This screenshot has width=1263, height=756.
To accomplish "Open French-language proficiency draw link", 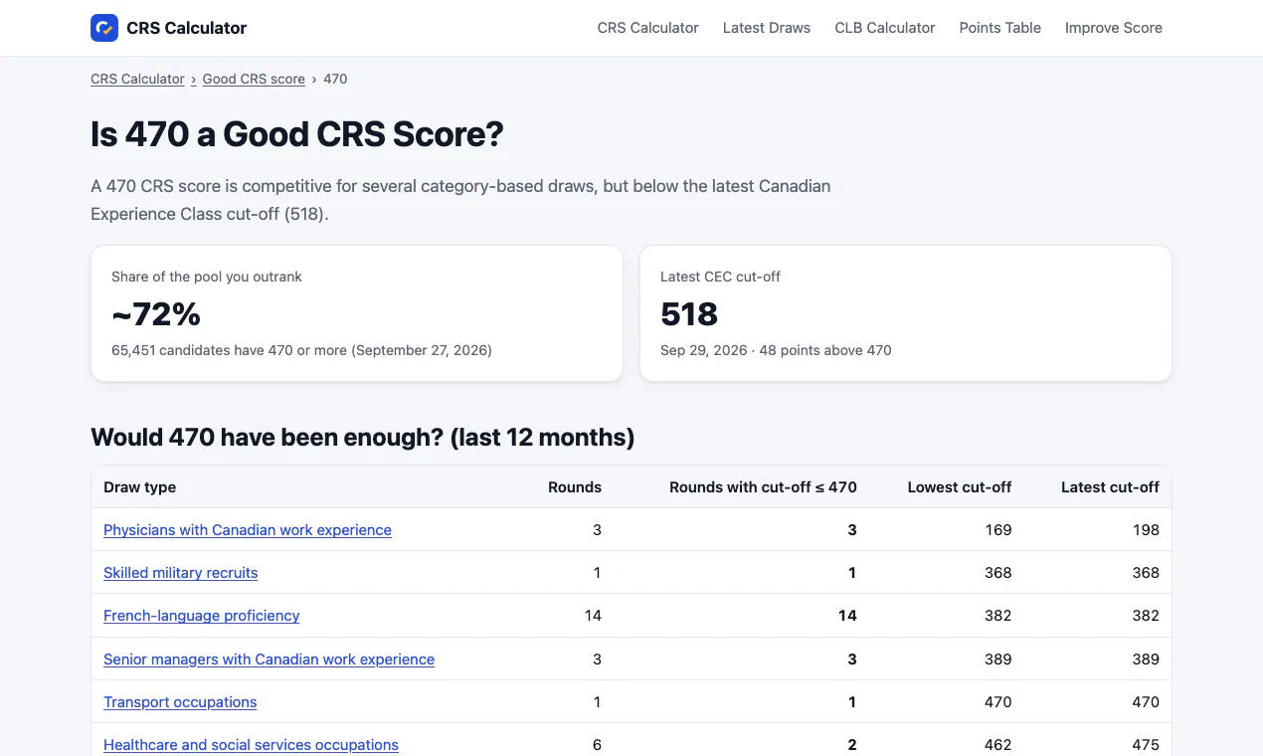I will [202, 616].
